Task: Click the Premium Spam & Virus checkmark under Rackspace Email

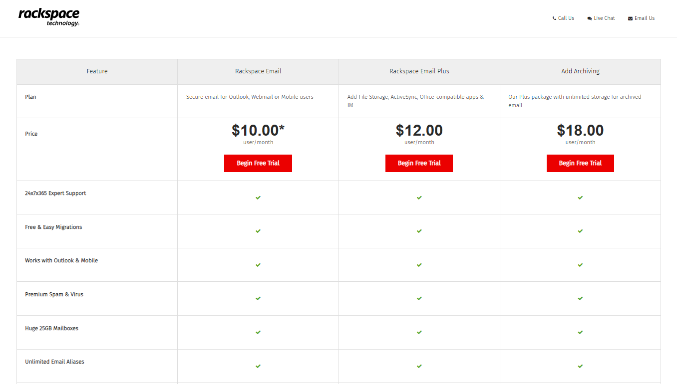Action: (x=258, y=298)
